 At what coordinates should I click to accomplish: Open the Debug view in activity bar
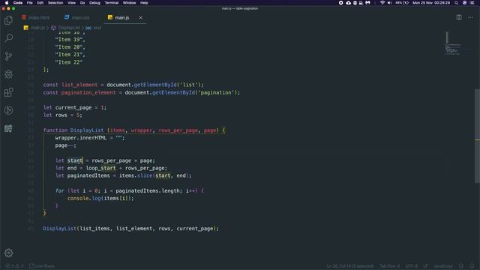8,74
